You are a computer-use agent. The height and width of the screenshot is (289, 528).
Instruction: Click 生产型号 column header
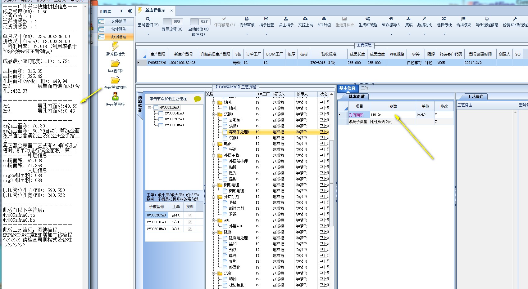[x=158, y=54]
